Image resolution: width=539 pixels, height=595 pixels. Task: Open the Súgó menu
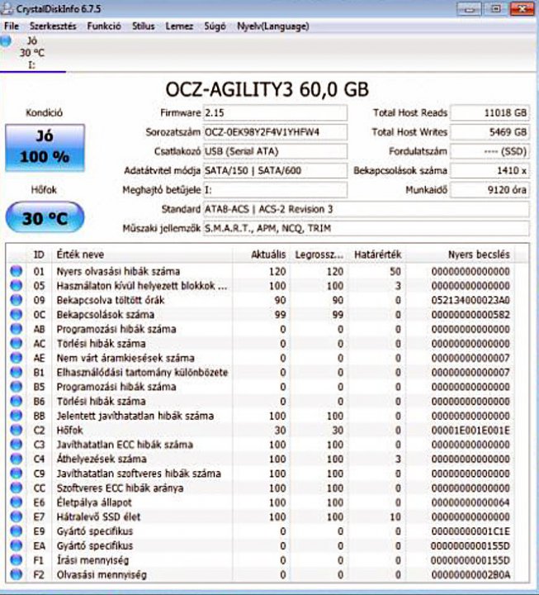[x=215, y=26]
